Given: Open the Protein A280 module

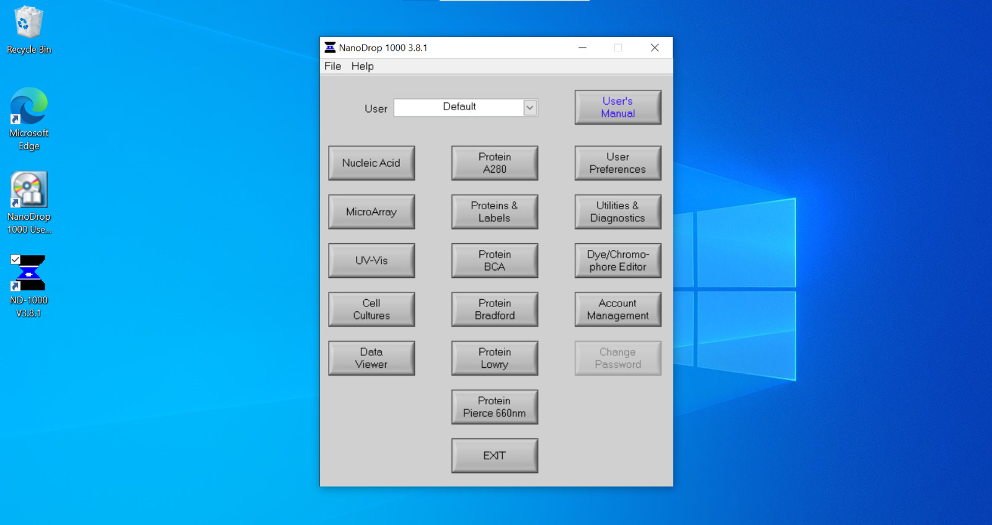Looking at the screenshot, I should pos(495,163).
